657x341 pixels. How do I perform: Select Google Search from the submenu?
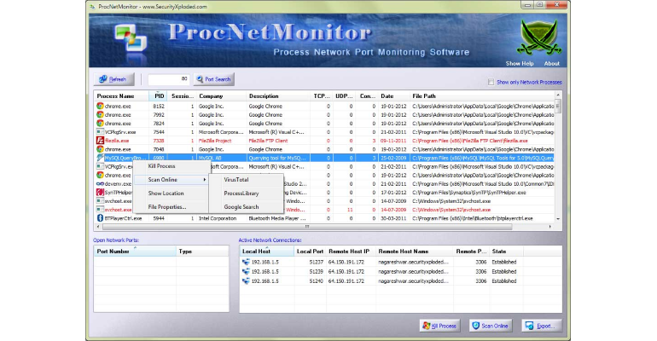(241, 206)
